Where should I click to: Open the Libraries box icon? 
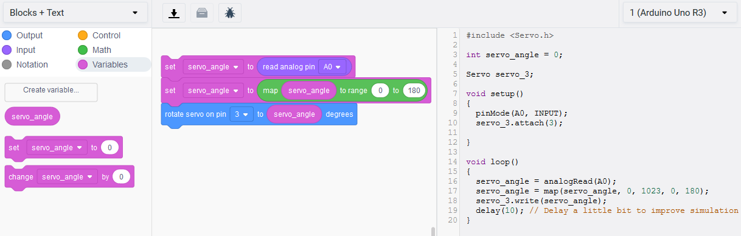(x=202, y=13)
